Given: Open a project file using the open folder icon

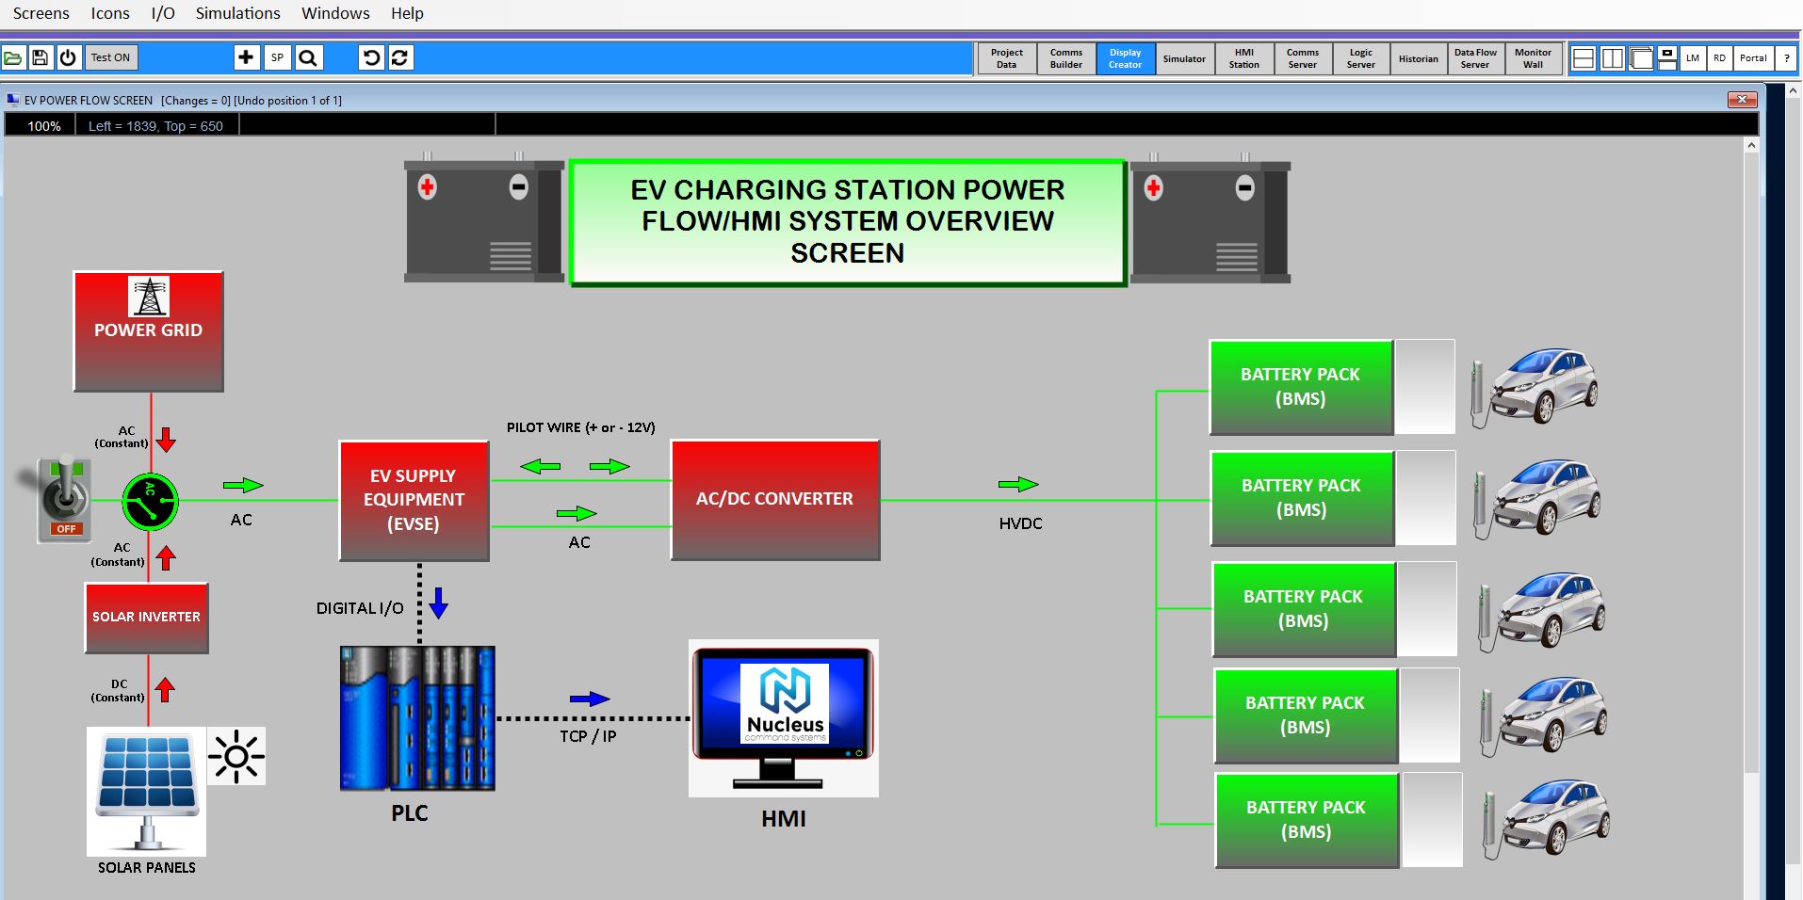Looking at the screenshot, I should [13, 57].
